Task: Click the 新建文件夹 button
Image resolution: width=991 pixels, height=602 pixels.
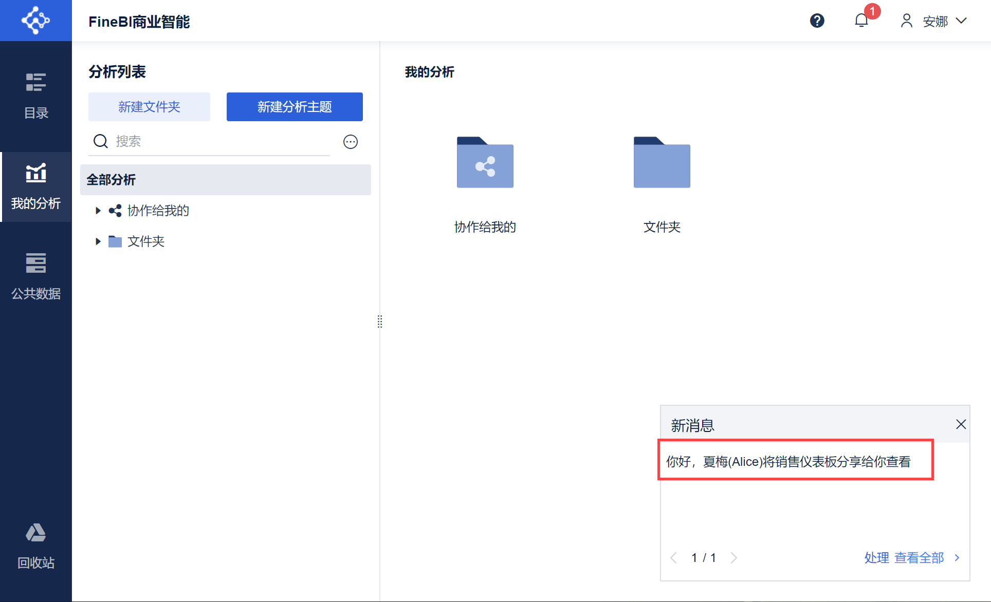Action: click(149, 107)
